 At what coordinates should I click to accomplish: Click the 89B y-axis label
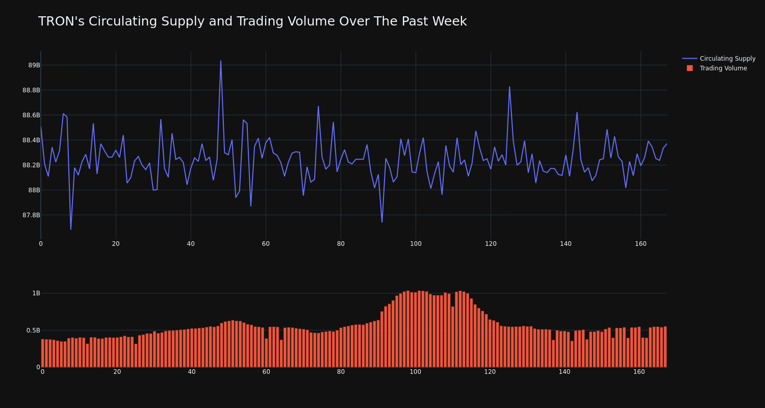point(34,65)
